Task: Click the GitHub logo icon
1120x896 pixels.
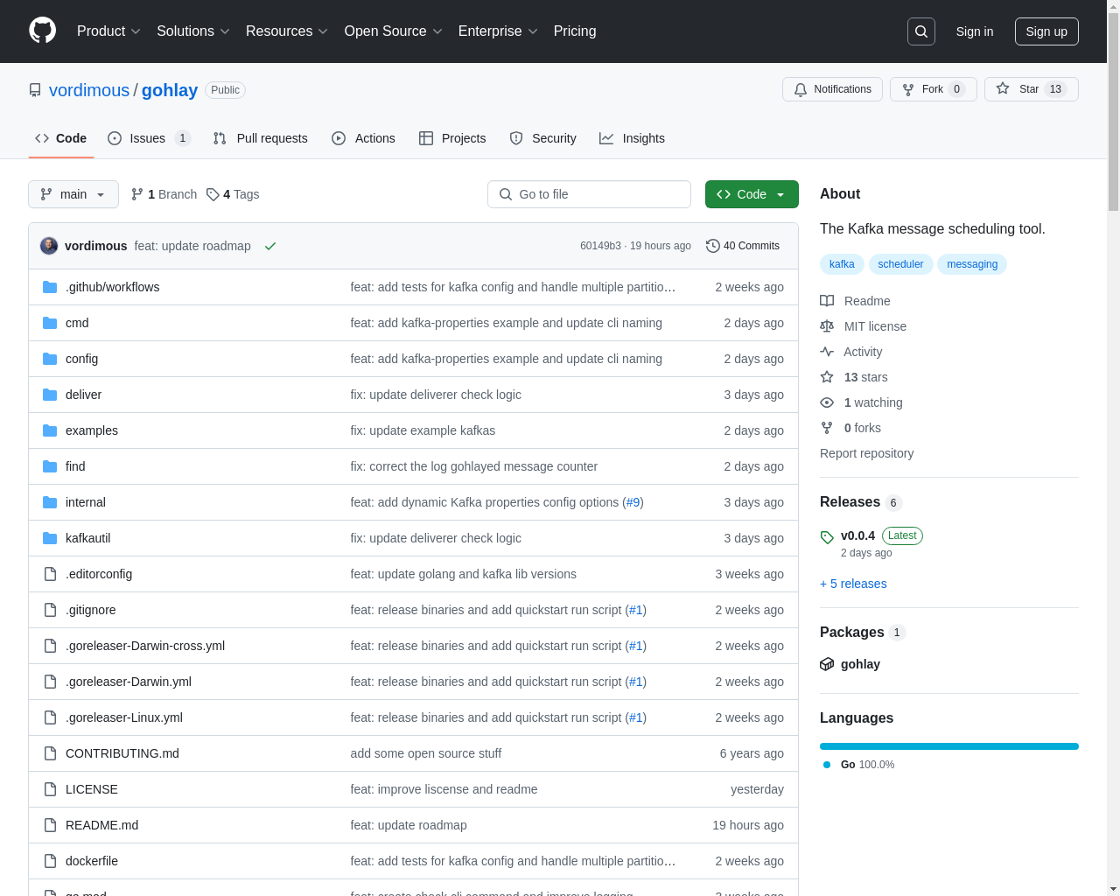Action: 42,31
